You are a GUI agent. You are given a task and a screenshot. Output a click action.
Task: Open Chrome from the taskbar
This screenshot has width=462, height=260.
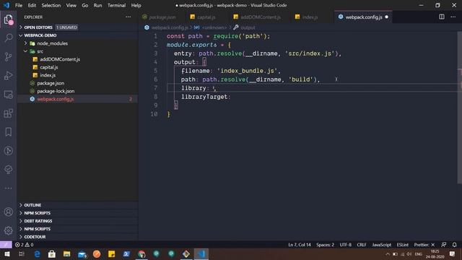pos(141,253)
